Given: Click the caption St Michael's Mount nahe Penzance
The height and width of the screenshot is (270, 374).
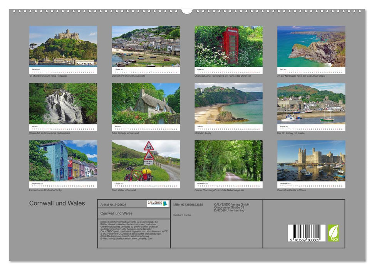Looking at the screenshot, I should [49, 76].
